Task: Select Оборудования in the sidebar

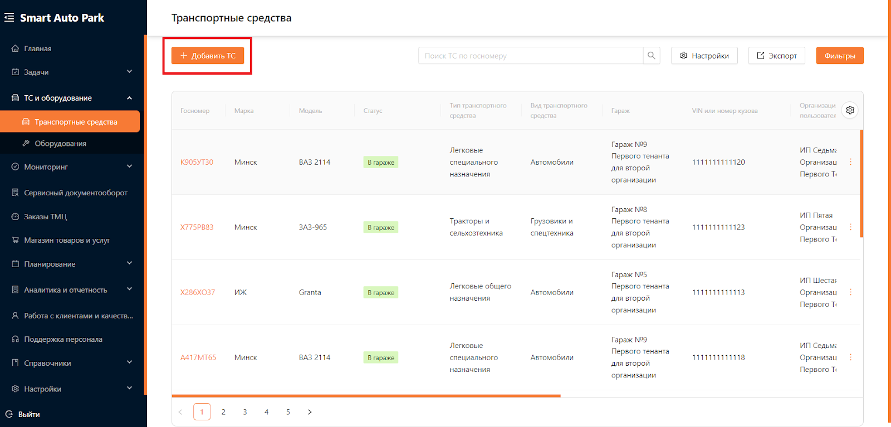Action: click(x=60, y=144)
